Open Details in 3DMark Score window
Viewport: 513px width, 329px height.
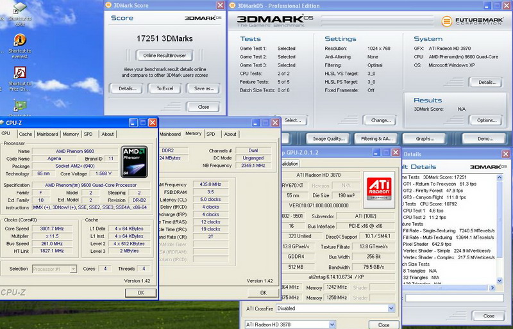click(127, 88)
